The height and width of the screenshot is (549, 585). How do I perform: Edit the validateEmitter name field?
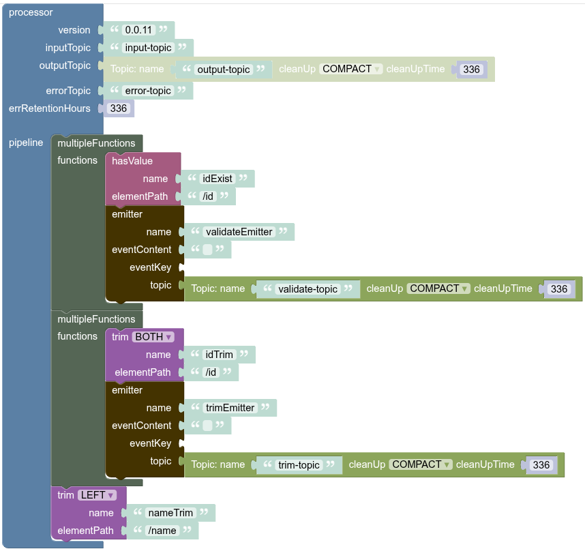239,232
